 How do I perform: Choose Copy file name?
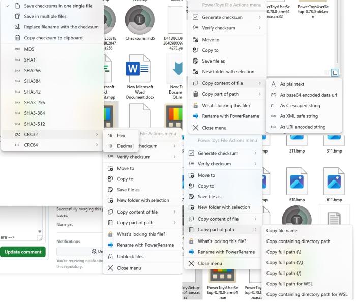pos(282,231)
